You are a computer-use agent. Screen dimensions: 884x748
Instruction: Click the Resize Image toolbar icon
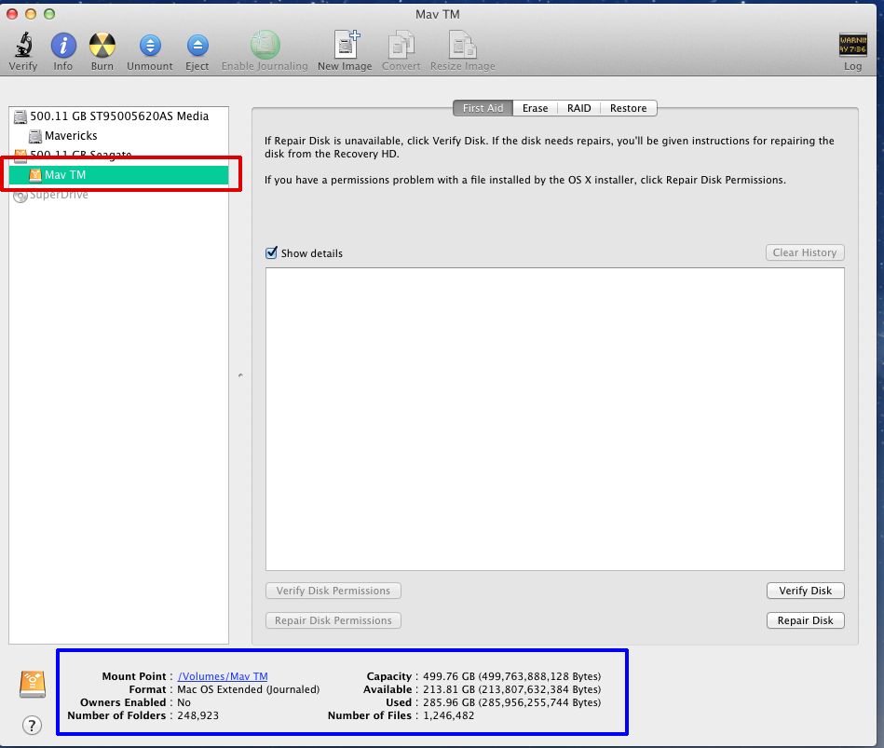coord(462,45)
